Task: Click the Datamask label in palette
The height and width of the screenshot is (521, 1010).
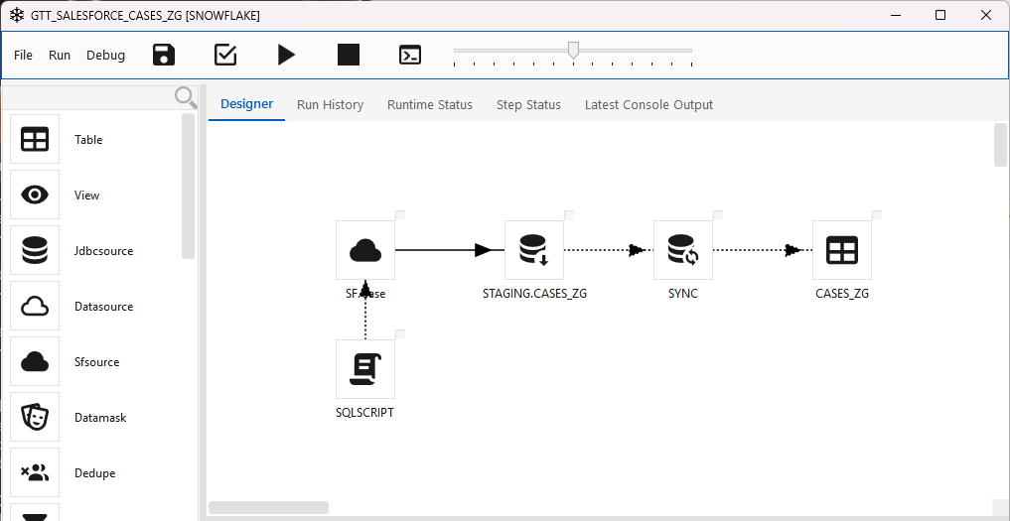Action: tap(100, 418)
